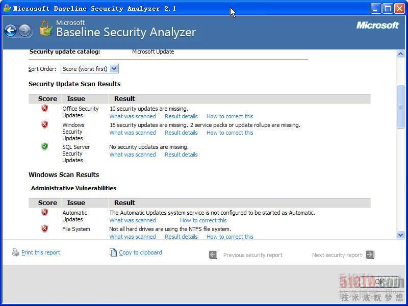The height and width of the screenshot is (306, 408).
Task: Click green shield icon for SQL Server updates
Action: 45,146
